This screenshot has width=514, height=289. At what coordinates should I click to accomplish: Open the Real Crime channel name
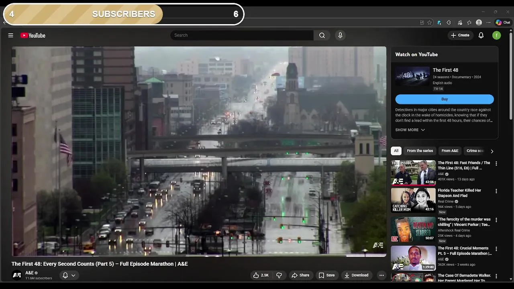pyautogui.click(x=445, y=201)
